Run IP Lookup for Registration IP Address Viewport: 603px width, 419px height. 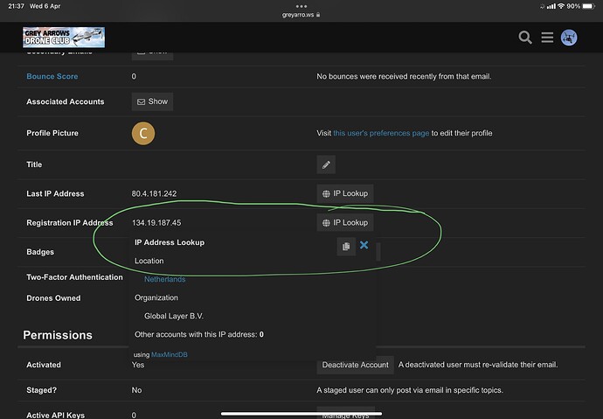point(345,223)
